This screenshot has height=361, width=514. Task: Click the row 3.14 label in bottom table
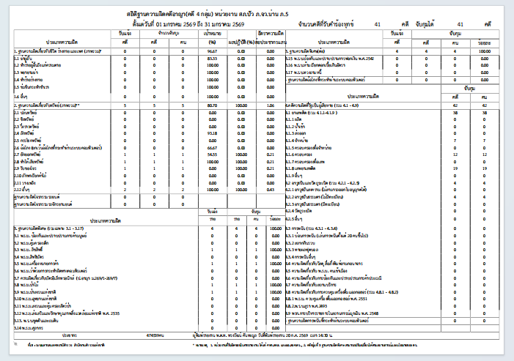pos(28,328)
